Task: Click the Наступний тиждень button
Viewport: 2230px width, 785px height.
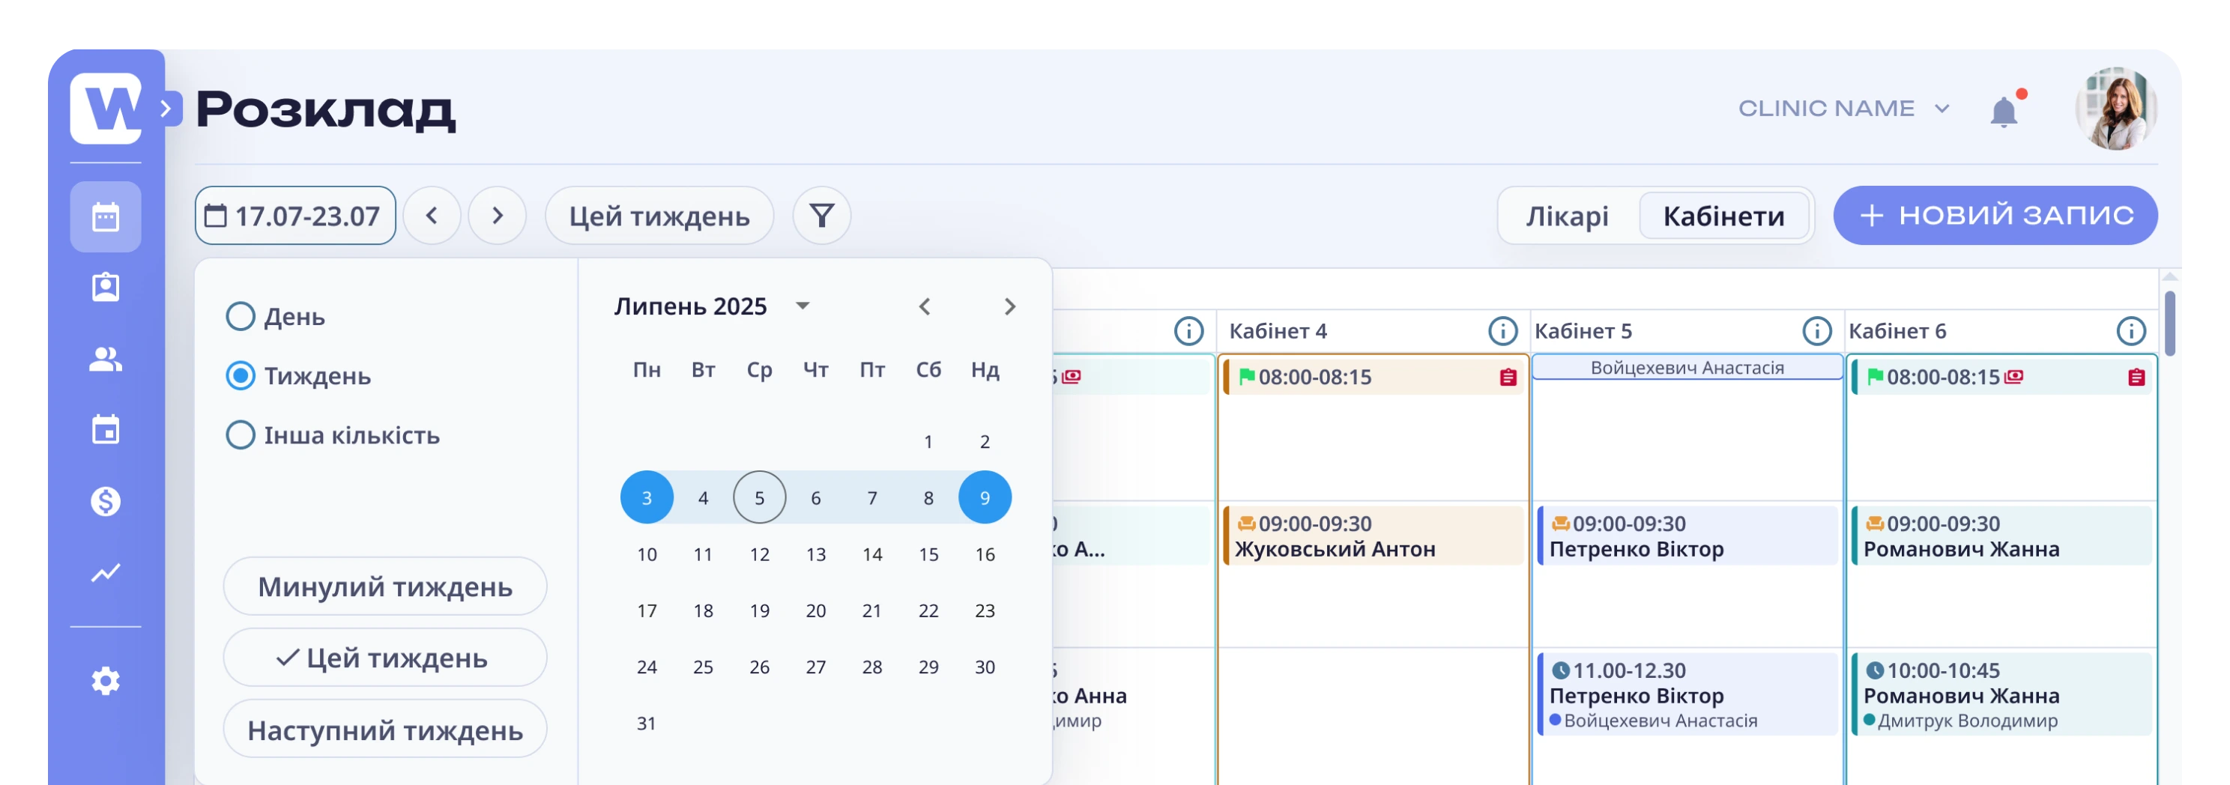Action: coord(385,730)
